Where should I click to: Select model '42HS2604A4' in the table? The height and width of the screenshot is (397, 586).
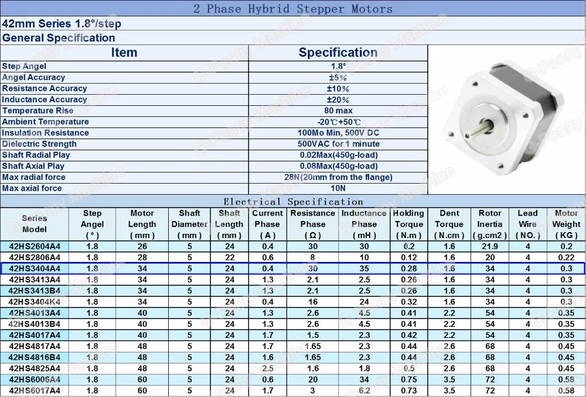pyautogui.click(x=35, y=246)
